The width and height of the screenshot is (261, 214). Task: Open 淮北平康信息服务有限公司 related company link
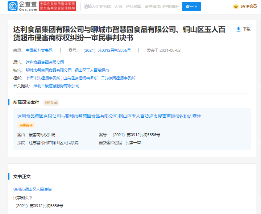[56, 86]
